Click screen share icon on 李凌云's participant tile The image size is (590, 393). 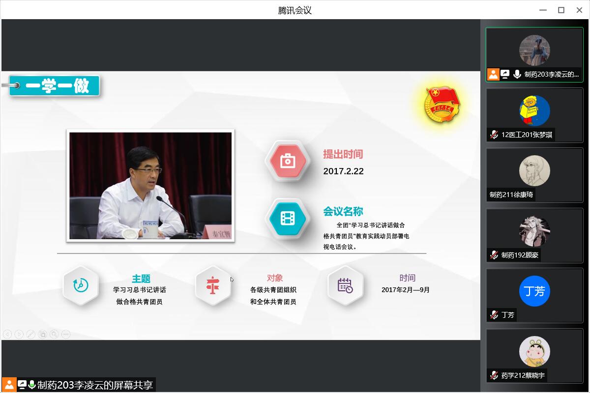point(505,74)
